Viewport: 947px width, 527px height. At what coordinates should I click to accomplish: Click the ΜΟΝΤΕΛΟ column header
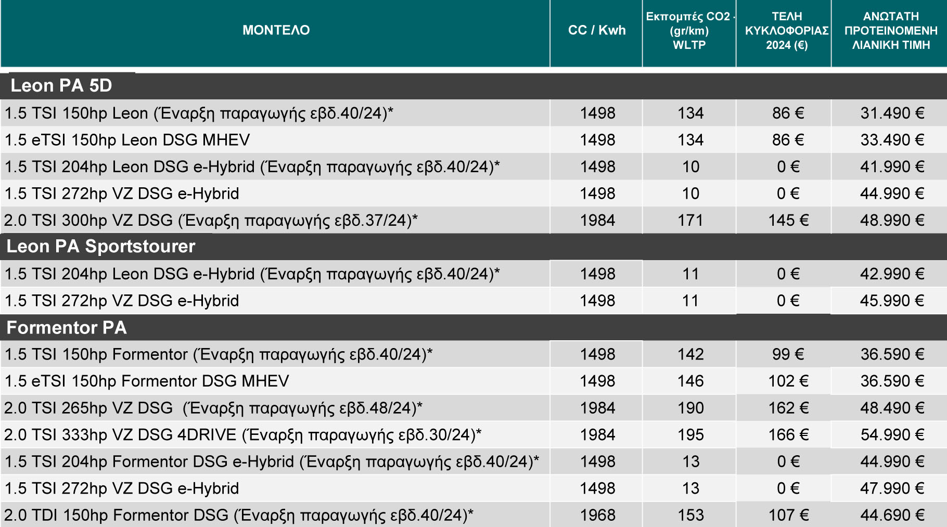(276, 30)
